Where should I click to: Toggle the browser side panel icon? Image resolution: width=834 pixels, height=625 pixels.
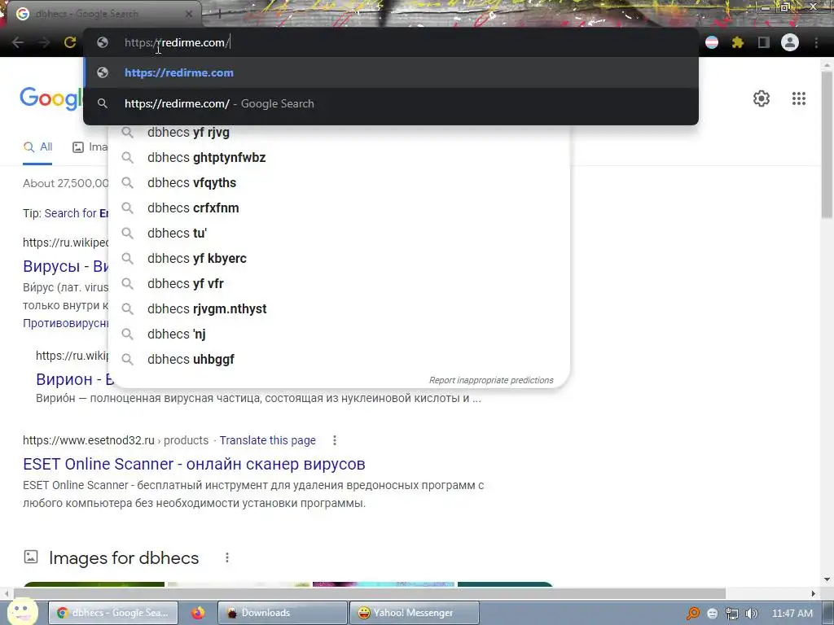[763, 42]
